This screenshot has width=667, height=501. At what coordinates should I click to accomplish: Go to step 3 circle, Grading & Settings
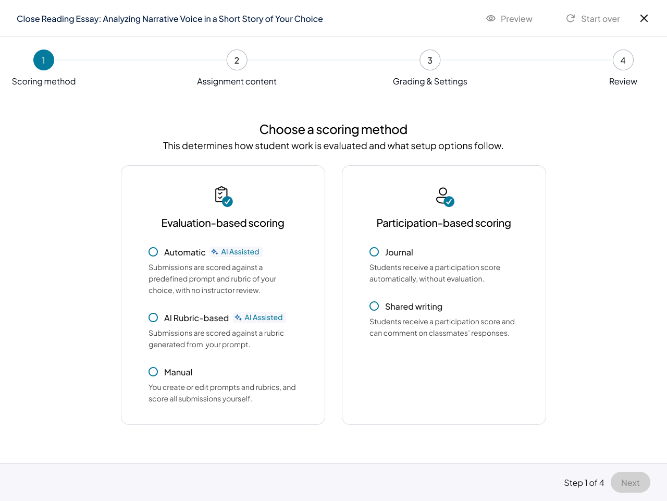[x=430, y=60]
